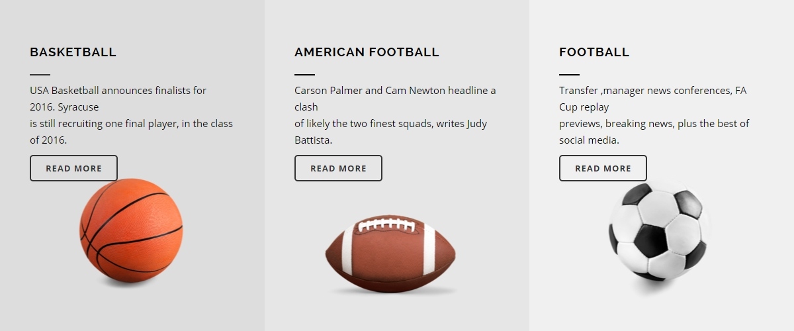Click the 'social media.' text in Football card
The width and height of the screenshot is (794, 331).
coord(589,140)
